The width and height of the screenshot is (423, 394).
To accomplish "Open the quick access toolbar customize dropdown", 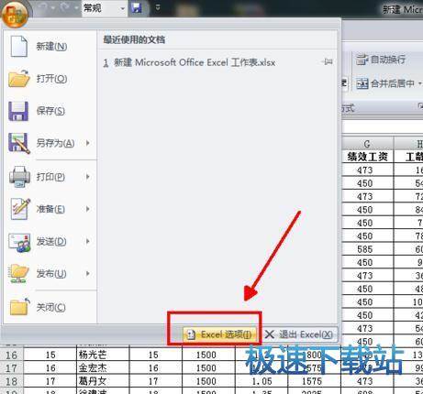I will point(158,7).
